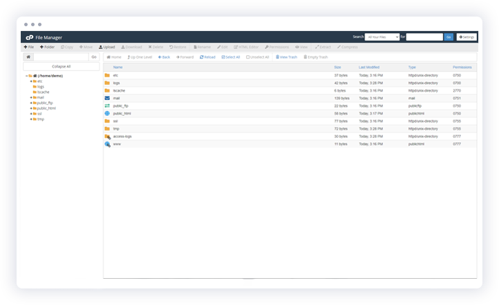
Task: Check Select All in the toolbar
Action: 231,57
